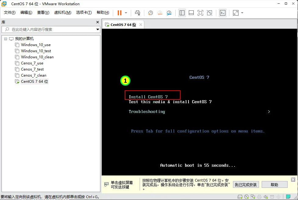Click the CD/DVD drive status bar icon
Image resolution: width=298 pixels, height=200 pixels.
pos(246,197)
